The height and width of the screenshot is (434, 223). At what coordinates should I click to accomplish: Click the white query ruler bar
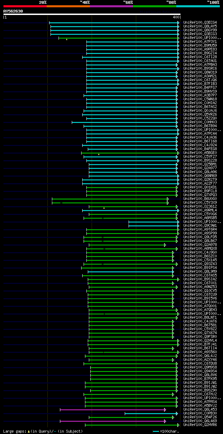[92, 14]
